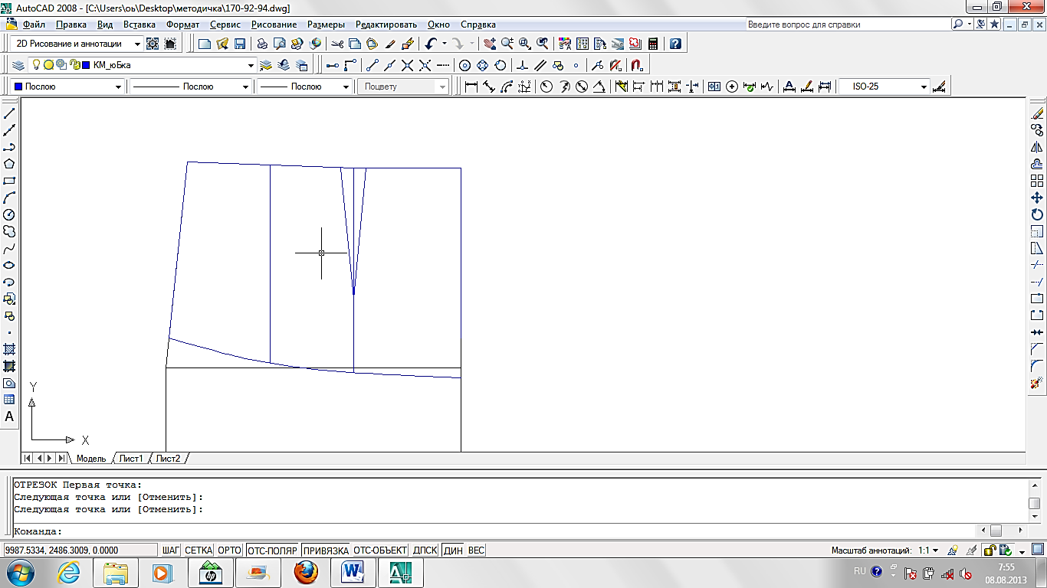Click the help search input field
The image size is (1047, 588).
tap(848, 24)
